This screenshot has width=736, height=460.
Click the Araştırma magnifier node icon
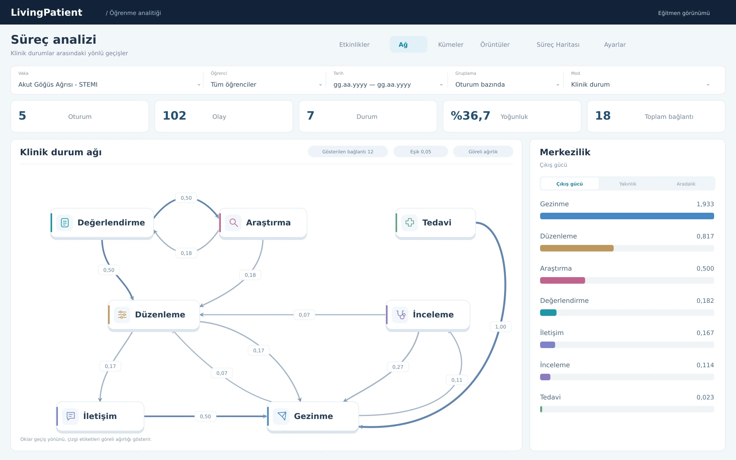pos(233,223)
